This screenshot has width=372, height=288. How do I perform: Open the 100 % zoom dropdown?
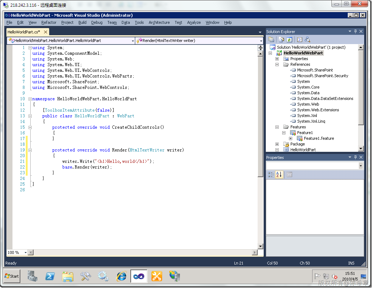(x=25, y=252)
